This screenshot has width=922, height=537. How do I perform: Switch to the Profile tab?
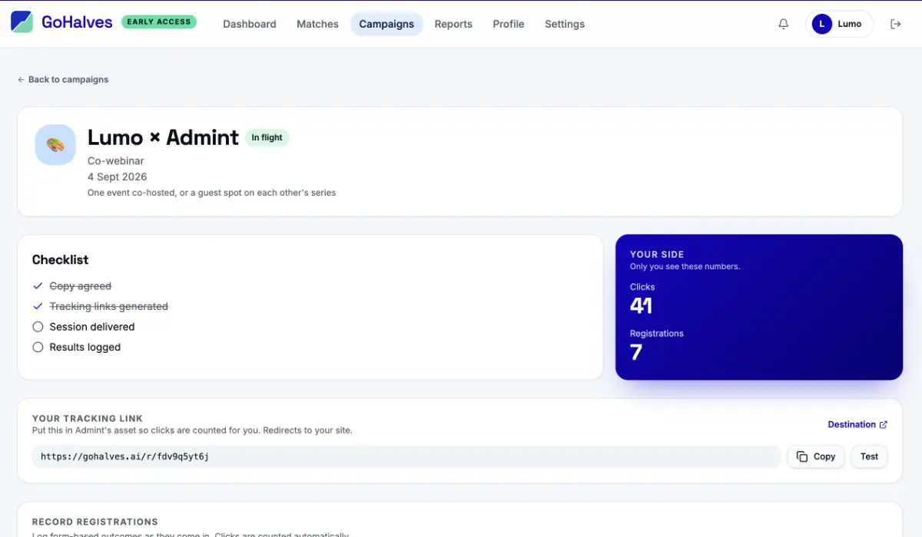coord(509,24)
